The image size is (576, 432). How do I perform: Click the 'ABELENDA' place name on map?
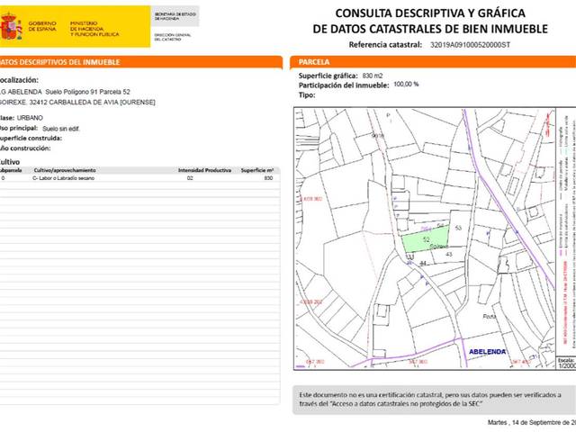click(488, 352)
